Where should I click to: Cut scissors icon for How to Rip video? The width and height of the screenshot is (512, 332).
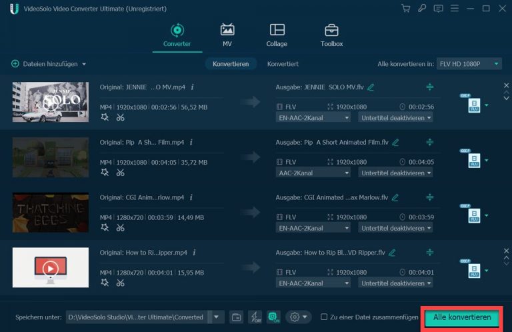(x=121, y=283)
